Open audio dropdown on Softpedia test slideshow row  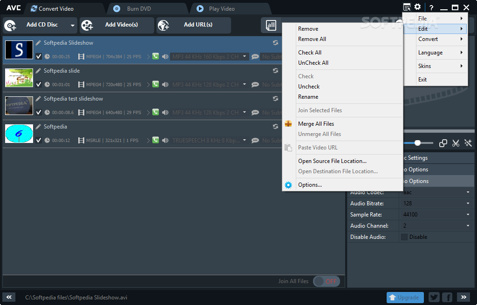(x=245, y=112)
